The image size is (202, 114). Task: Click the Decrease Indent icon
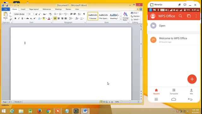pos(71,14)
